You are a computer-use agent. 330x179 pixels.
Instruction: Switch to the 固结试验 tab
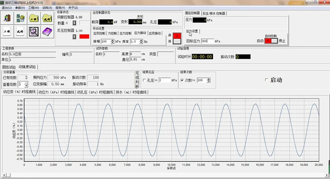[x=9, y=67]
